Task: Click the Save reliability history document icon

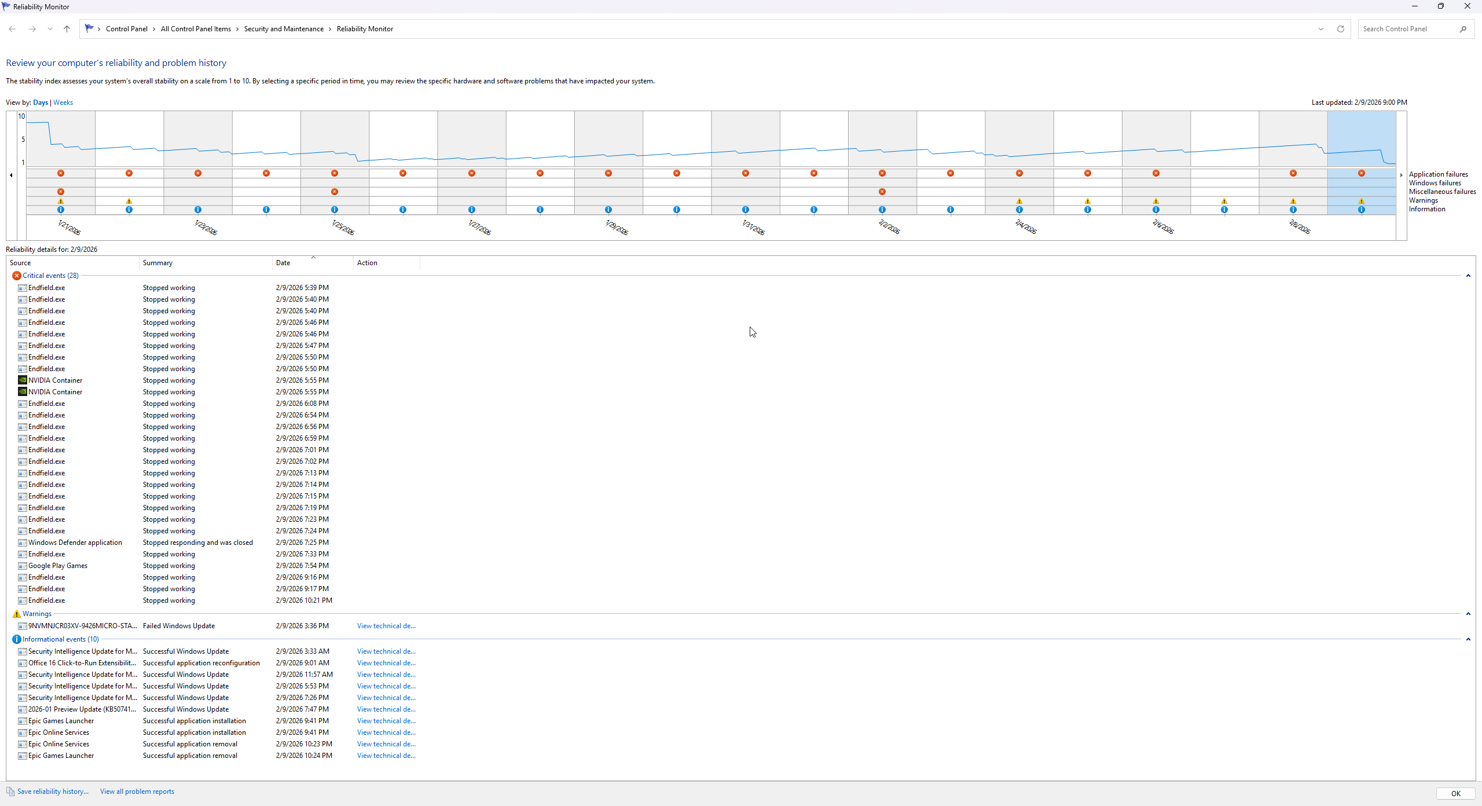Action: coord(10,792)
